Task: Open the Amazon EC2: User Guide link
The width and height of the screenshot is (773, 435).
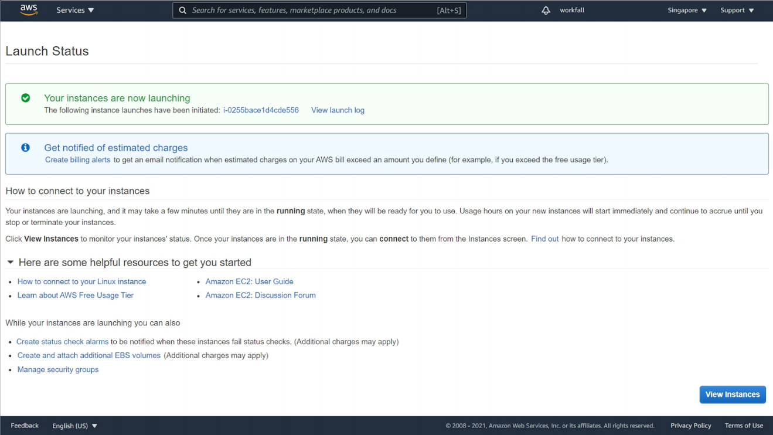Action: (x=249, y=281)
